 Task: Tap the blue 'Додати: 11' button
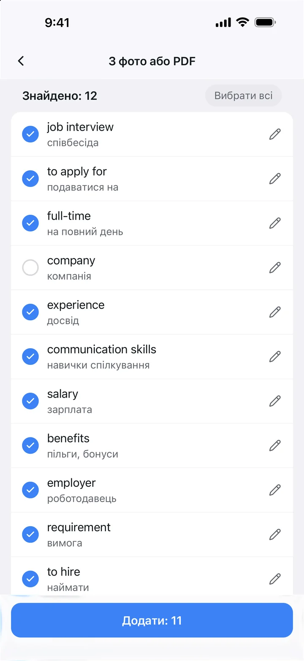[152, 620]
